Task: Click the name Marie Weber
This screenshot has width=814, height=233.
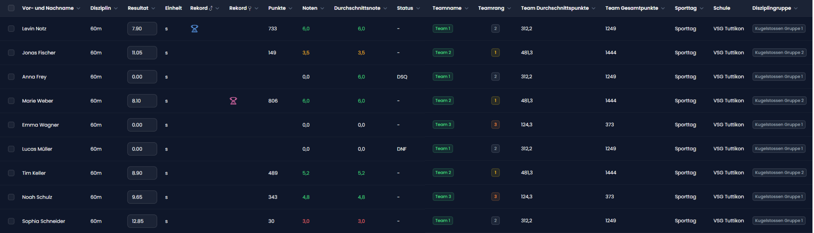Action: tap(38, 101)
